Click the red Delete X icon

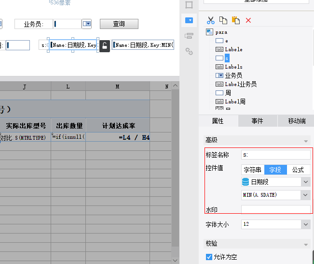point(248,20)
